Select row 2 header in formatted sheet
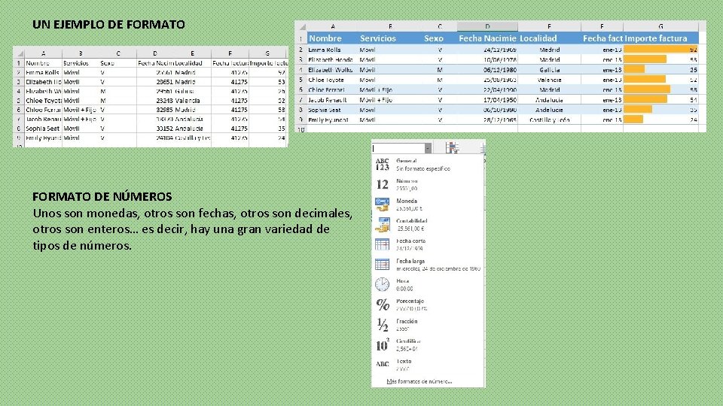 tap(301, 50)
